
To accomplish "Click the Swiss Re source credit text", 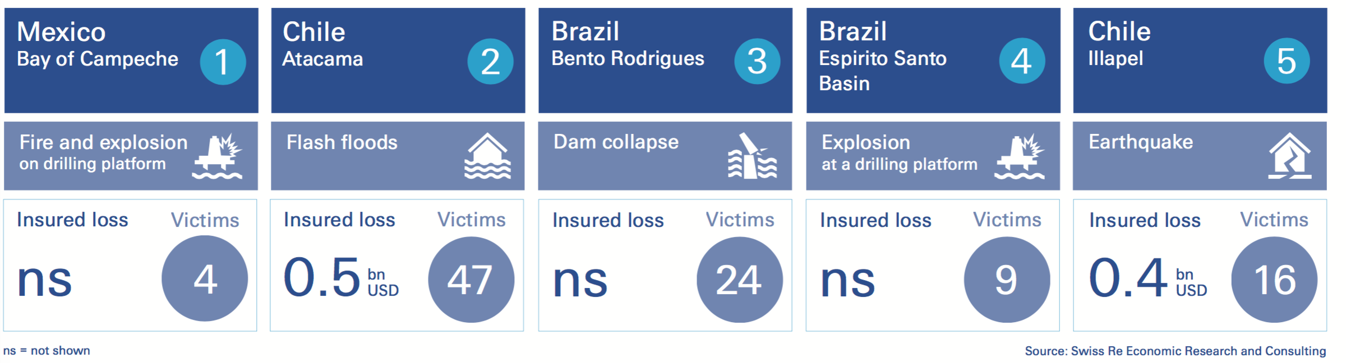I will pyautogui.click(x=1175, y=351).
